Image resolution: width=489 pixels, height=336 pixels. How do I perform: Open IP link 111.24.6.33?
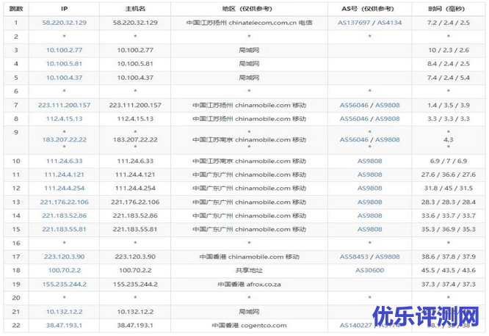click(x=64, y=161)
